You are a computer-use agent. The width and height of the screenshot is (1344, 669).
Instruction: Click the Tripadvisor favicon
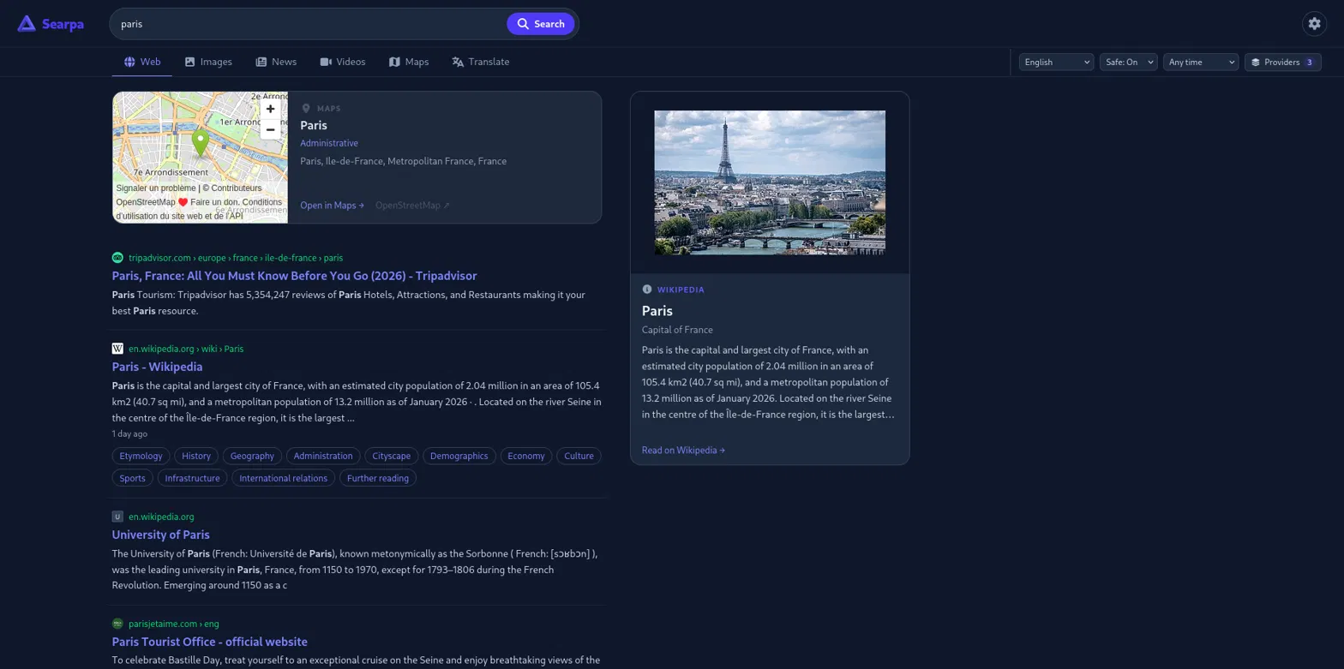(117, 258)
